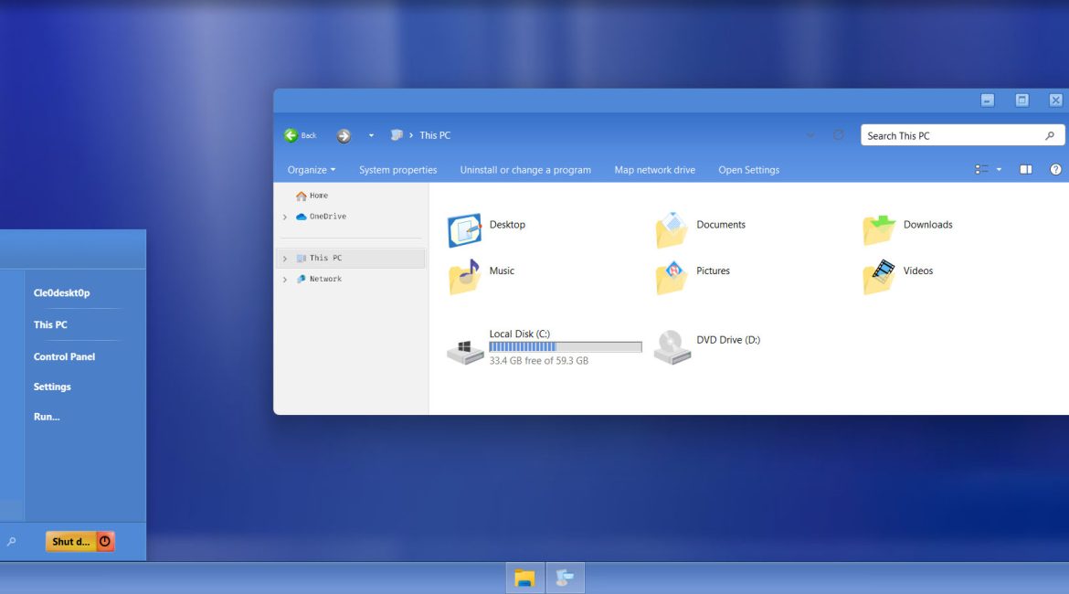This screenshot has height=594, width=1069.
Task: Click the green Back arrow button
Action: 291,135
